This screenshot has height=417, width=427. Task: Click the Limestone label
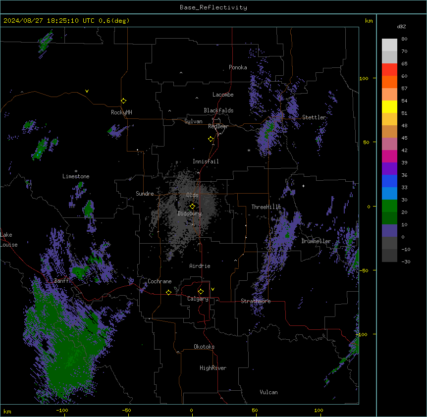(x=76, y=176)
